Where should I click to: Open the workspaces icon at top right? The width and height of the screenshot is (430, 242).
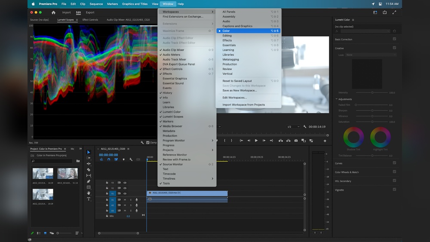(375, 12)
